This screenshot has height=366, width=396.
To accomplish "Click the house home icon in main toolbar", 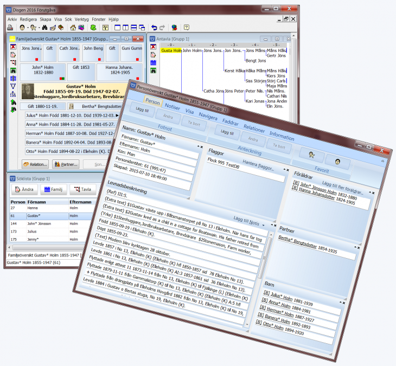I will 73,28.
